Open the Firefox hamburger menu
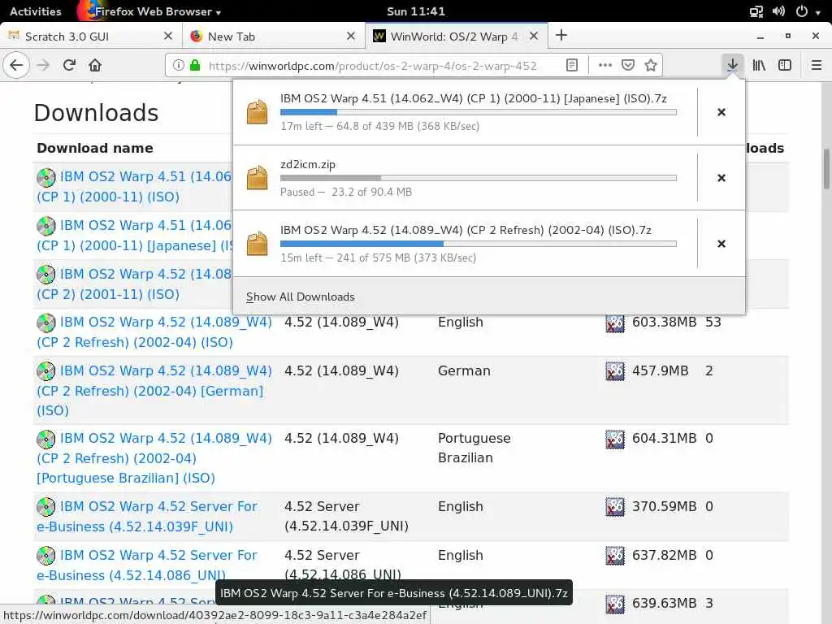The width and height of the screenshot is (832, 624). 817,65
